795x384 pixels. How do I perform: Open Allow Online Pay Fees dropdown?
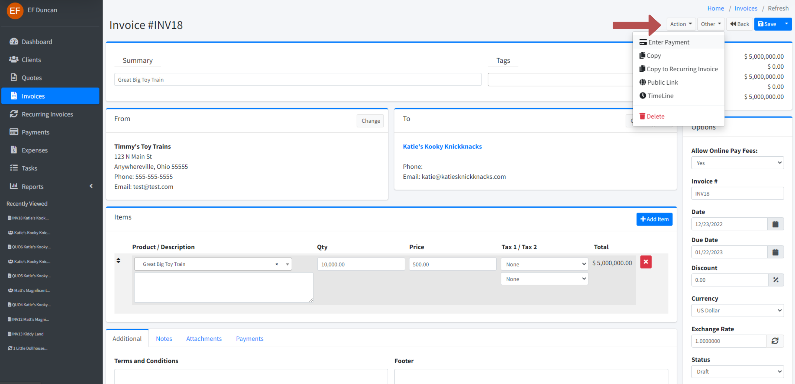click(x=737, y=163)
